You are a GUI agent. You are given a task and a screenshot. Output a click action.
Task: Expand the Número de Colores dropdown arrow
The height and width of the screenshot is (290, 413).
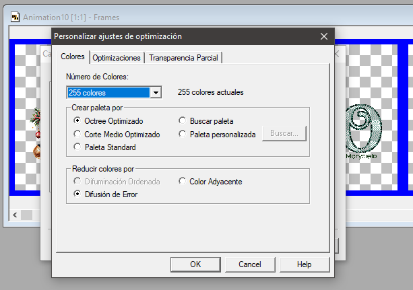(156, 92)
